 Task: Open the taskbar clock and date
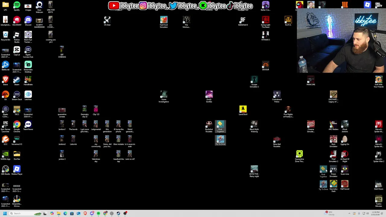tap(376, 213)
